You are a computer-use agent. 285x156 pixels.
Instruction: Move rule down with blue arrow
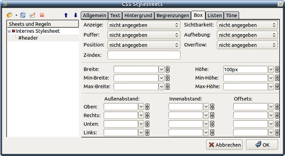point(76,15)
